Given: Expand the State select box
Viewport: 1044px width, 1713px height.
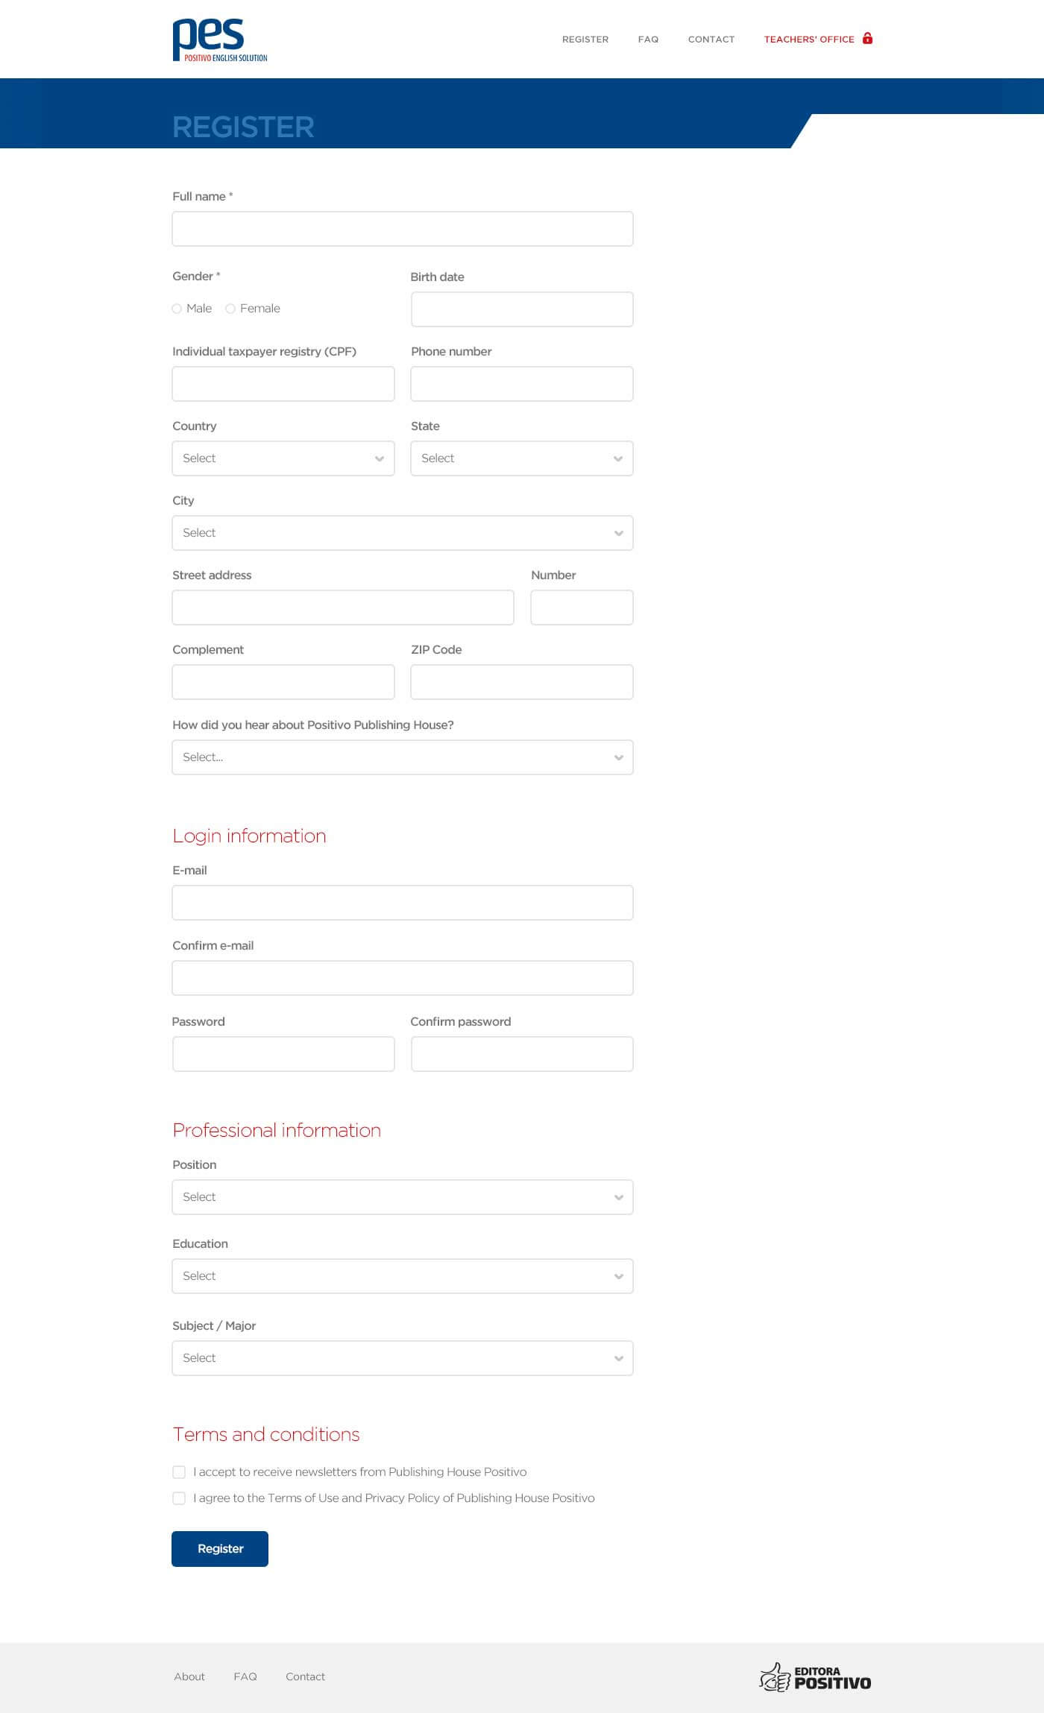Looking at the screenshot, I should pyautogui.click(x=522, y=458).
